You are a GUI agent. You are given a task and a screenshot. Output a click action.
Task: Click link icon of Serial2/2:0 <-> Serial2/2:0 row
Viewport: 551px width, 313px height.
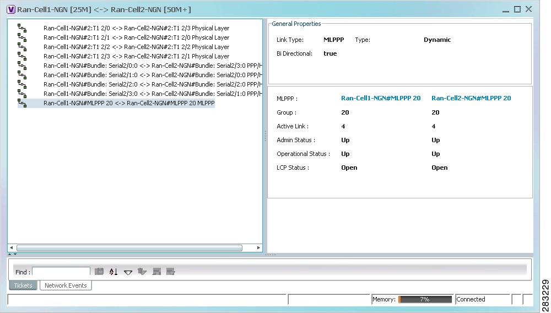click(22, 84)
